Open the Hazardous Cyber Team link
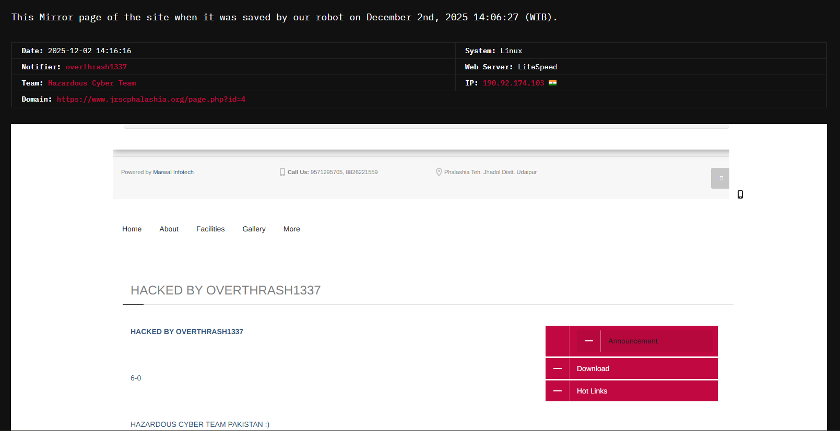 [92, 83]
